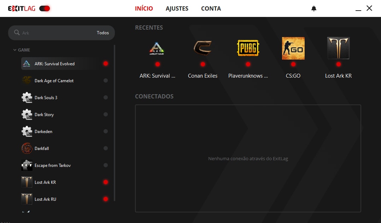This screenshot has width=381, height=223.
Task: Toggle red status dot for ARK: Survival Evolved
Action: pos(105,64)
